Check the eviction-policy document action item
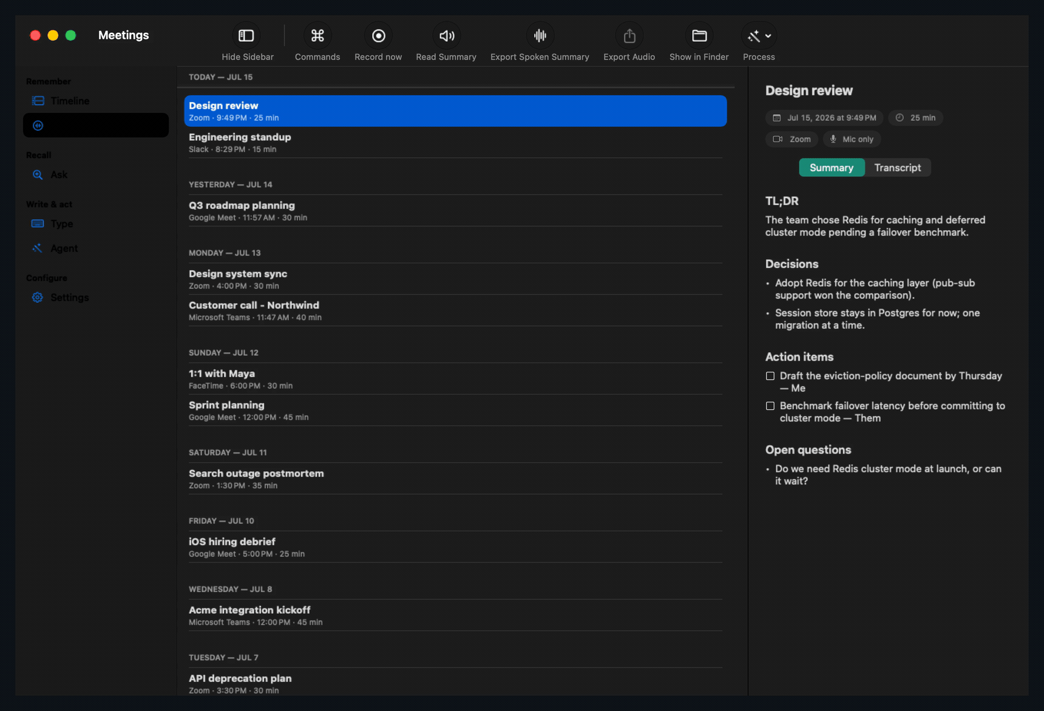 (x=770, y=376)
